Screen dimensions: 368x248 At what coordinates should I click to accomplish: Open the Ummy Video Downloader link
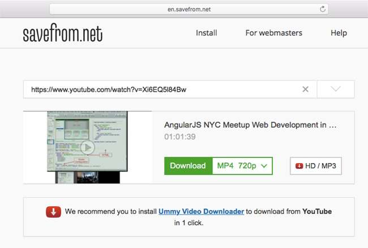tap(201, 211)
